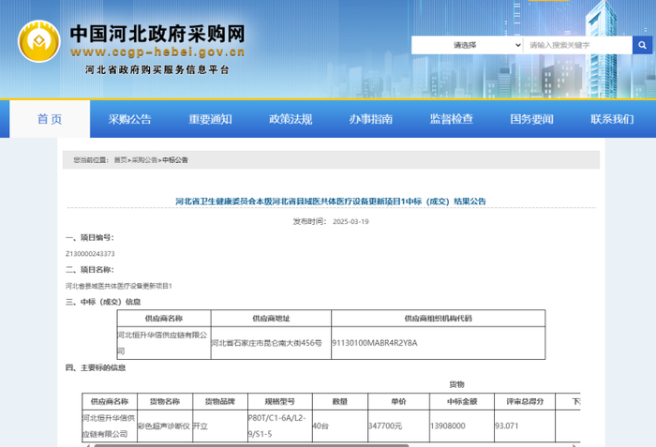The width and height of the screenshot is (656, 447).
Task: Click the 首页 breadcrumb link
Action: (x=120, y=160)
